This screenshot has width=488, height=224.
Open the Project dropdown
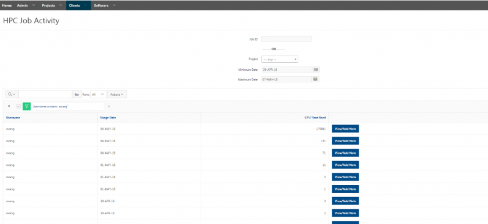tap(279, 59)
